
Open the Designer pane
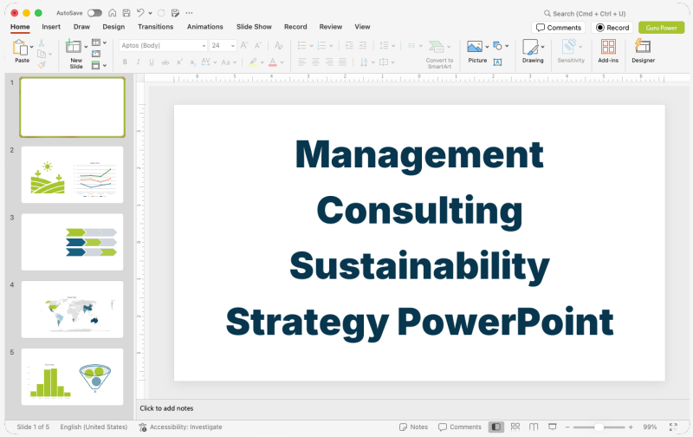(643, 50)
